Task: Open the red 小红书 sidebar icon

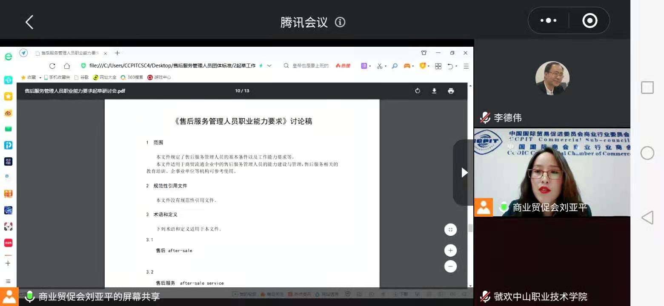Action: [8, 243]
